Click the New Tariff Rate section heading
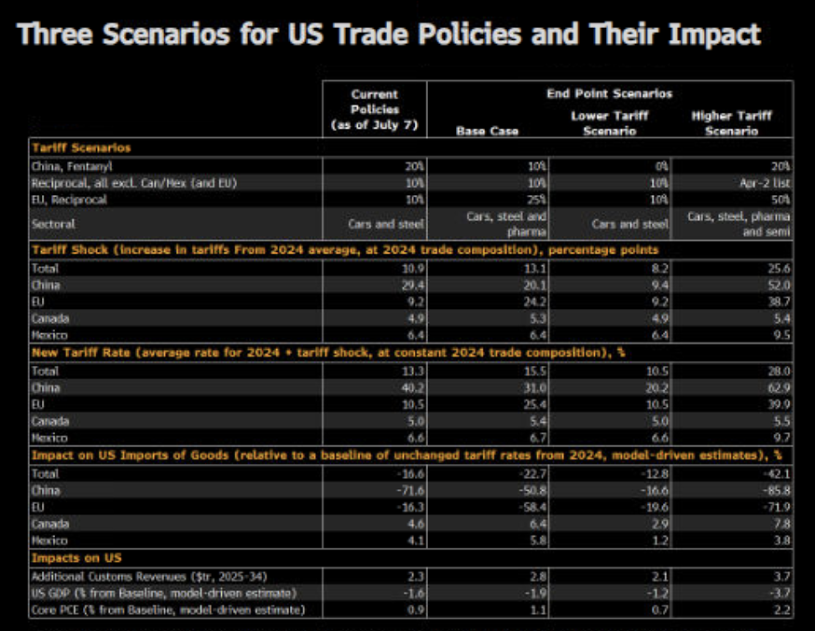The image size is (815, 631). 328,353
